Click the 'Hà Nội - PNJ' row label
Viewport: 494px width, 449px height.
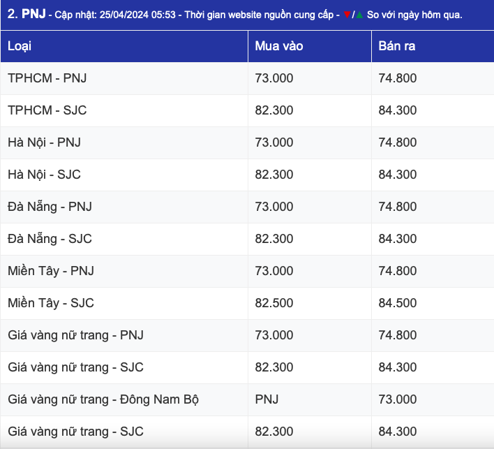(x=44, y=142)
